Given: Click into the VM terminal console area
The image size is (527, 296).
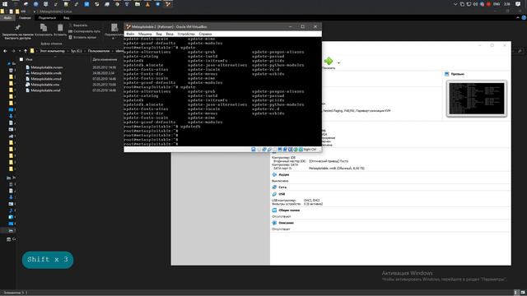Looking at the screenshot, I should click(222, 91).
